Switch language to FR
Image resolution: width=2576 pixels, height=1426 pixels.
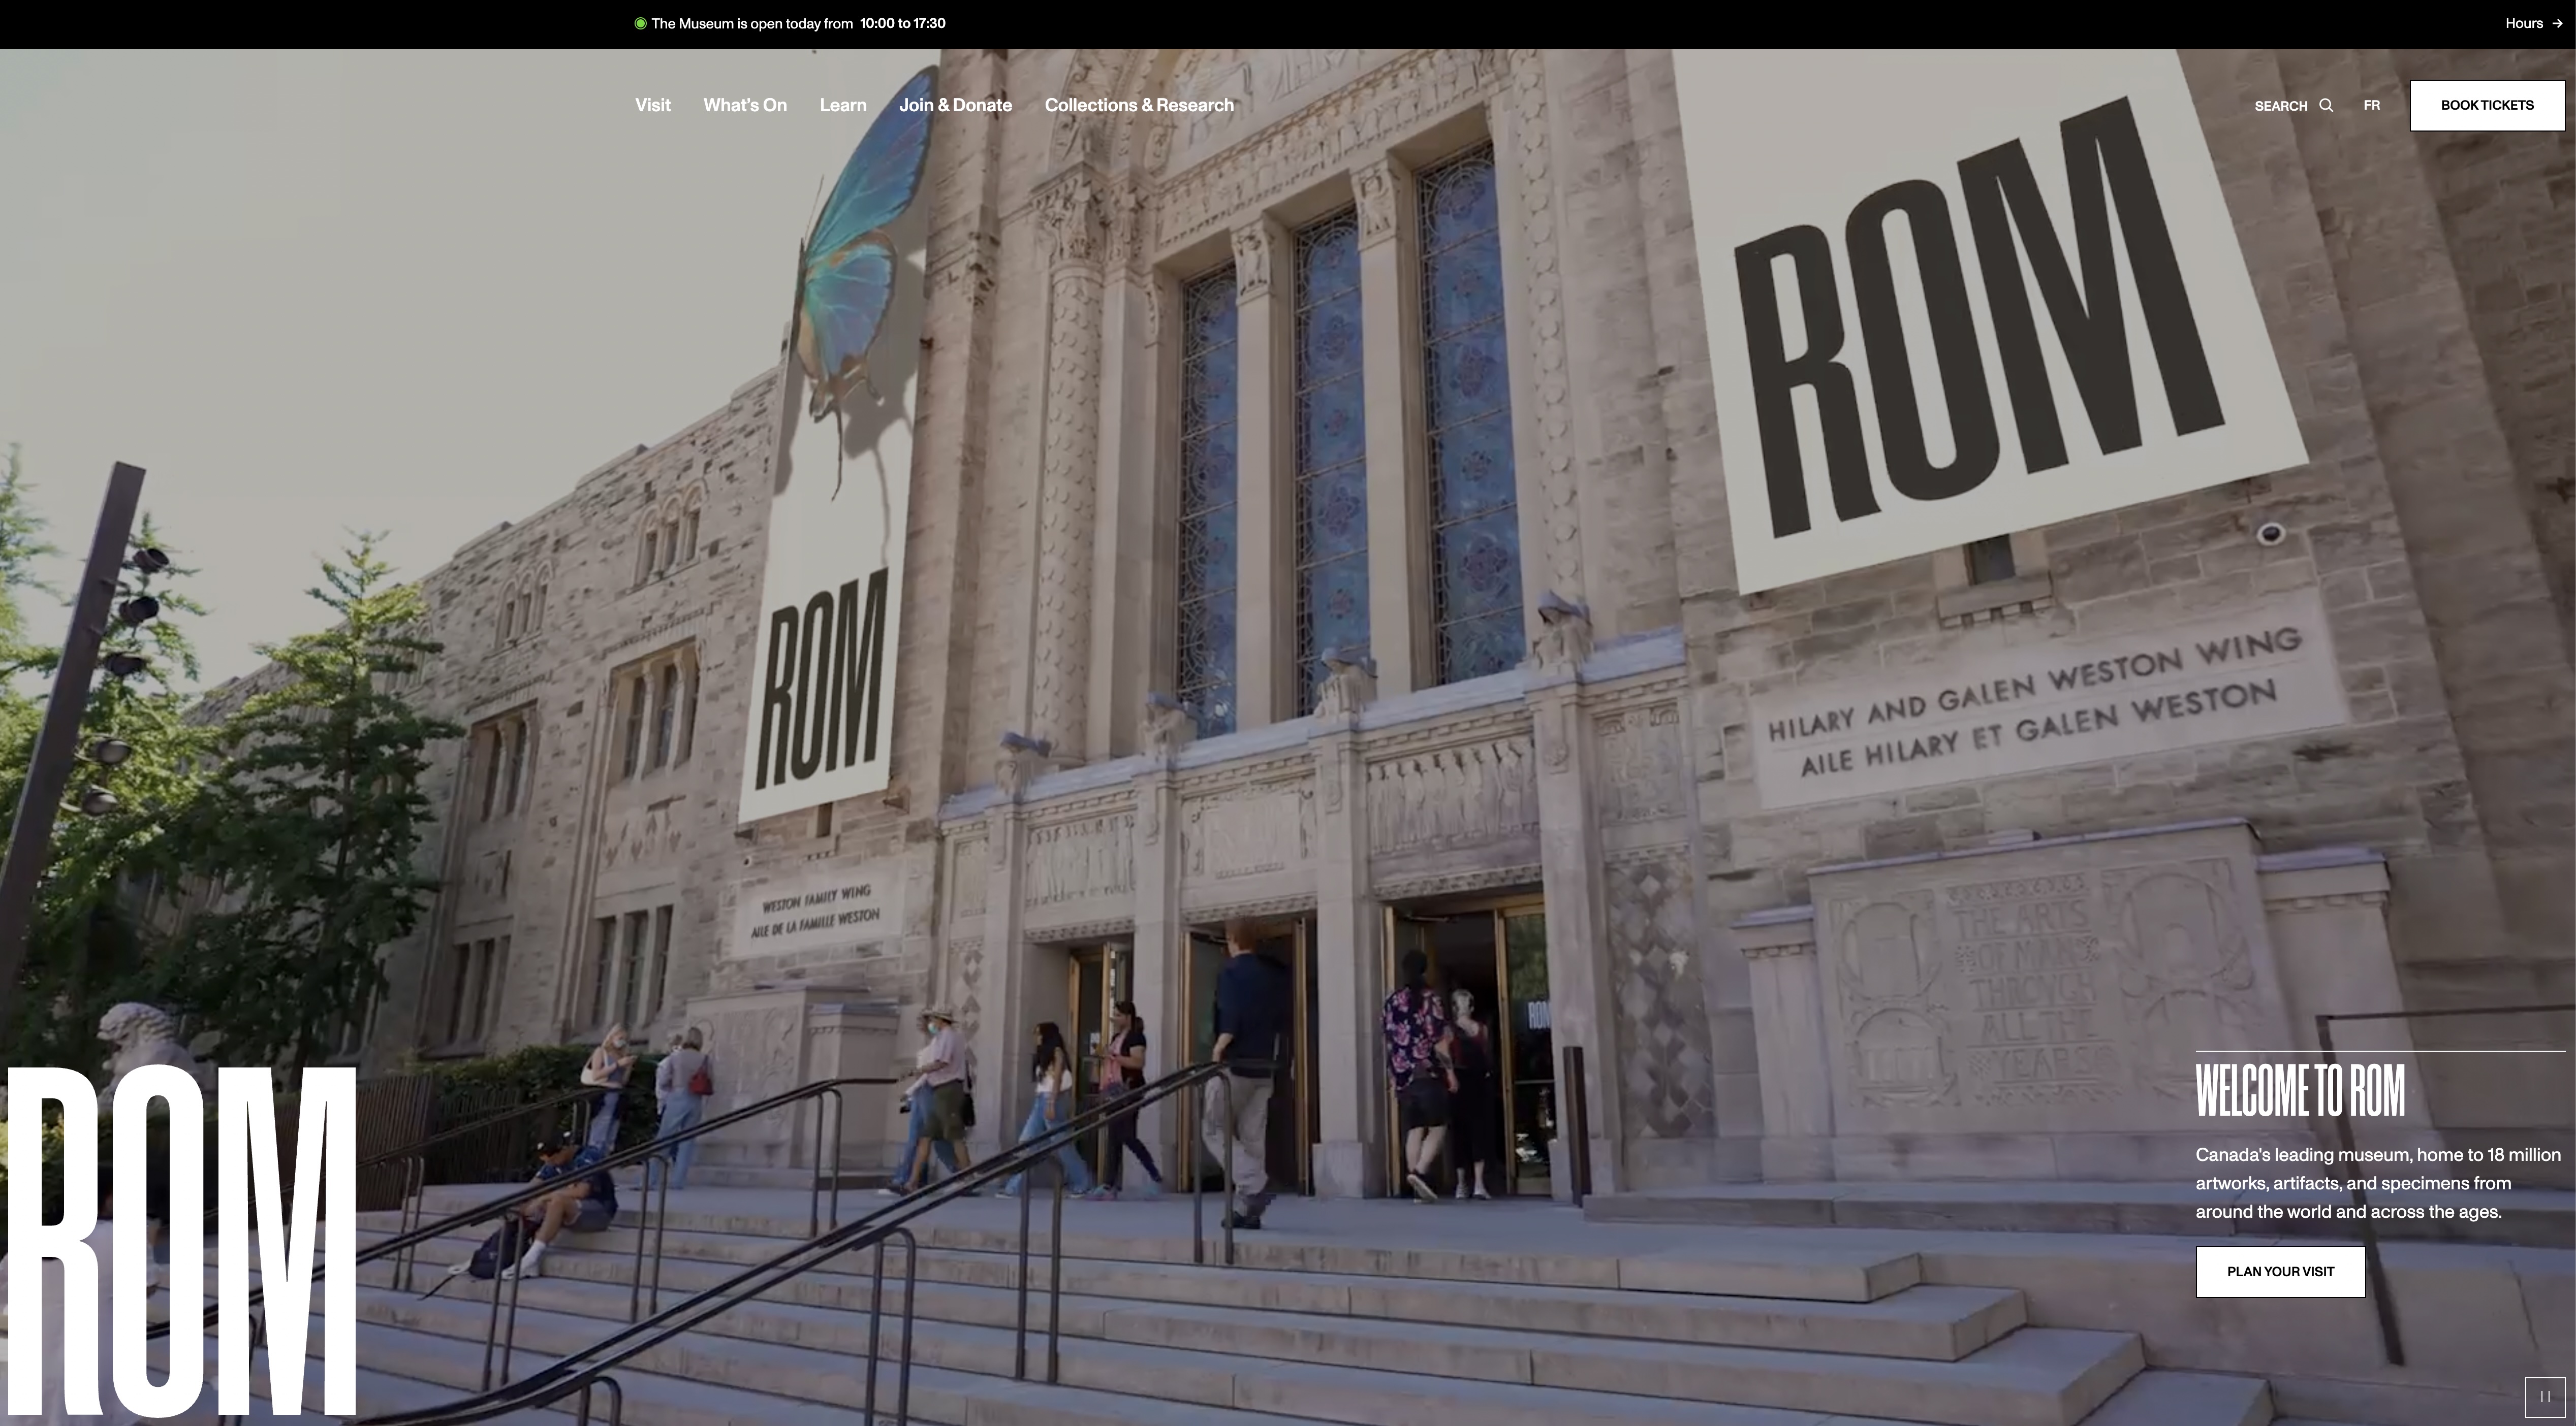[2371, 105]
